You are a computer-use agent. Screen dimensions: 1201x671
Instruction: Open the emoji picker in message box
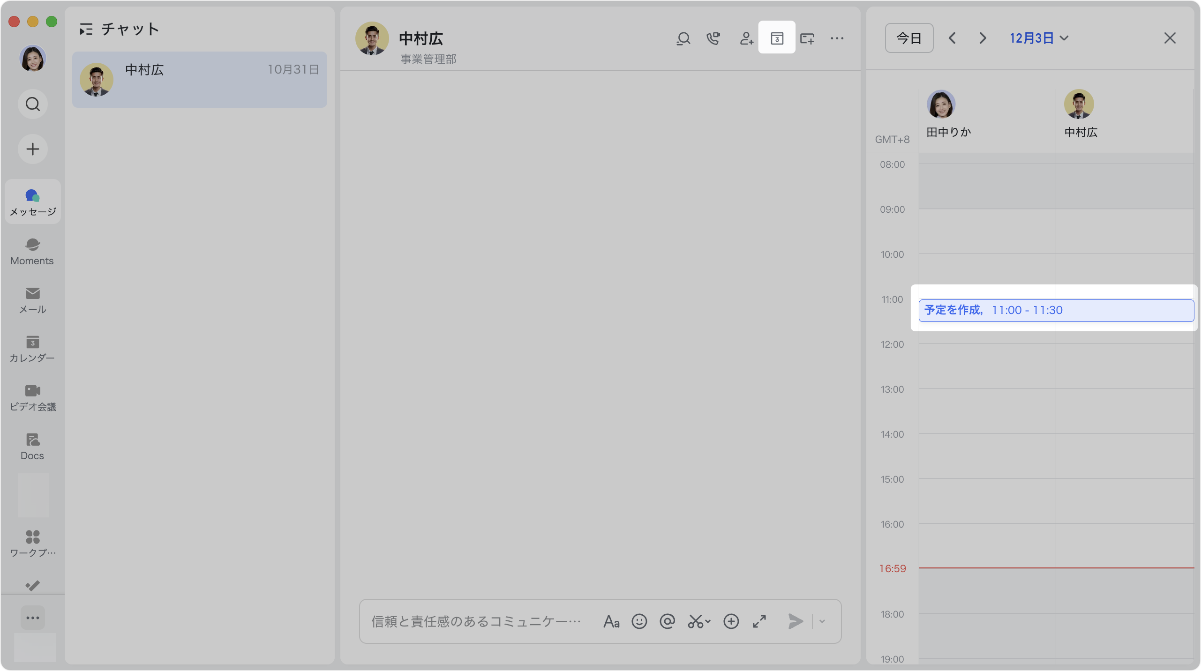point(639,621)
